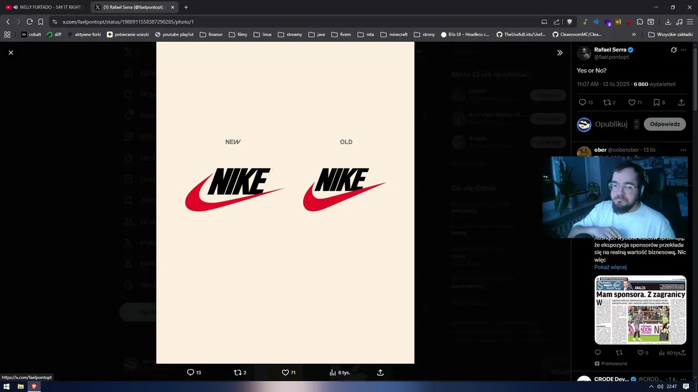Open ober's profile name in replies
The width and height of the screenshot is (698, 392).
coord(600,150)
